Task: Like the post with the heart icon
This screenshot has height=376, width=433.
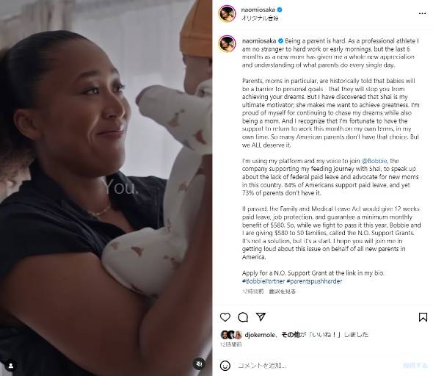Action: 225,317
